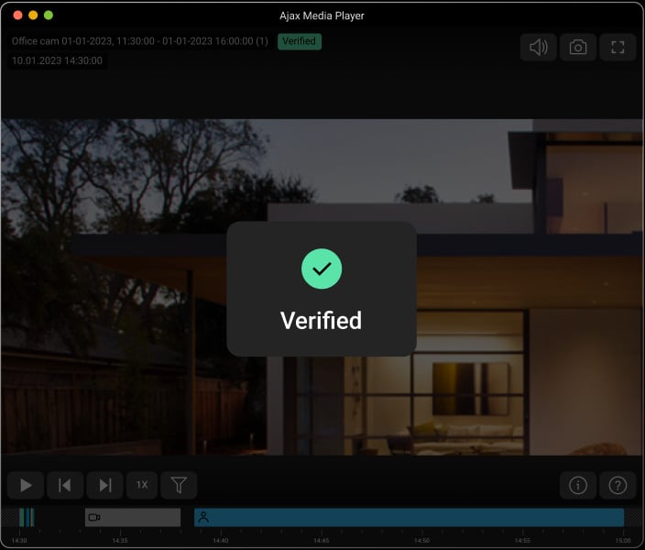
Task: Click the person icon on timeline
Action: [203, 517]
